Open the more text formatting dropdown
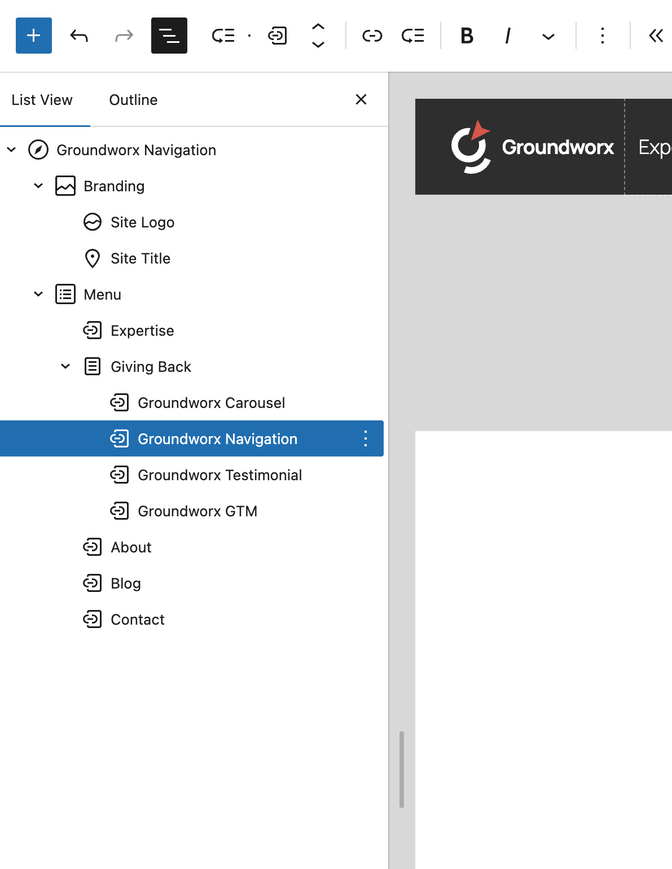Image resolution: width=672 pixels, height=869 pixels. [547, 36]
